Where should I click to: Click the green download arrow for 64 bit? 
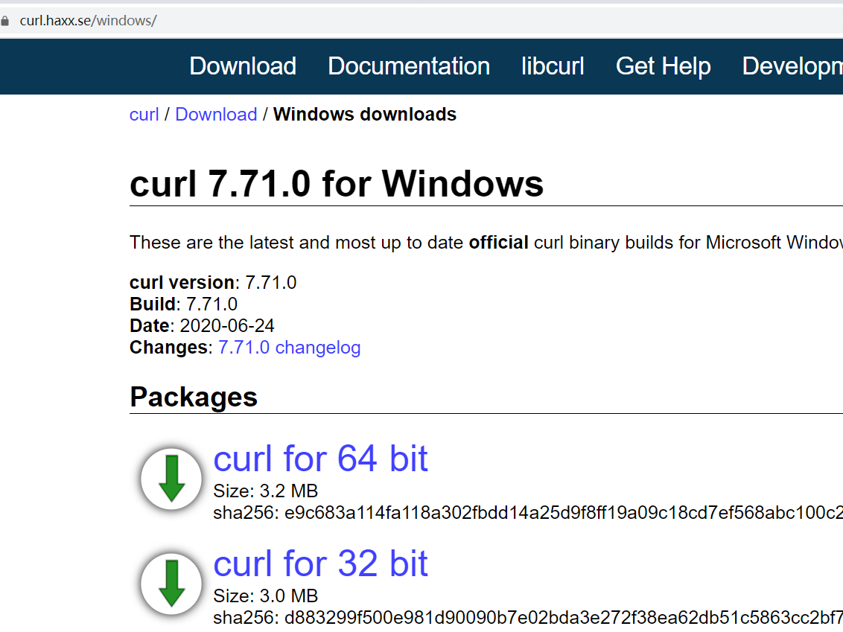(171, 479)
